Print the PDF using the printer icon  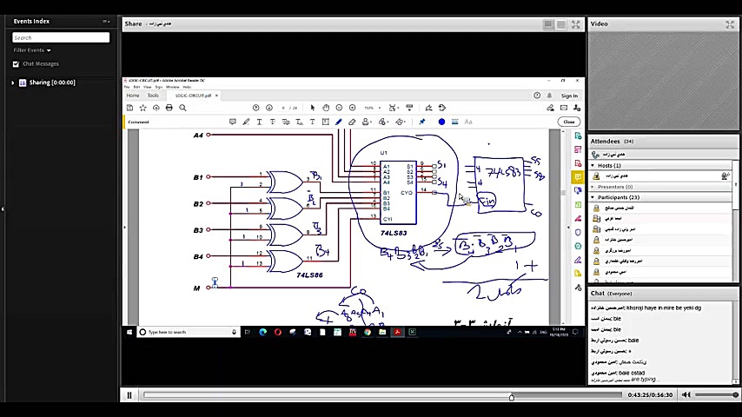[x=169, y=108]
